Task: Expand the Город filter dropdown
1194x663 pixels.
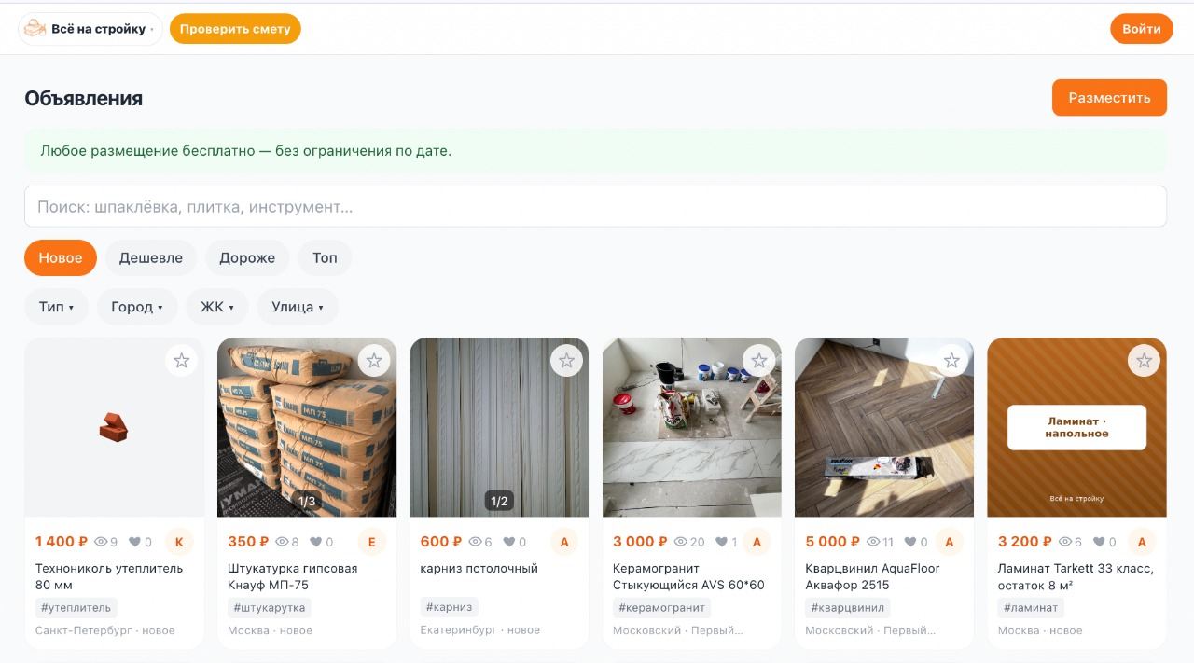Action: tap(137, 307)
